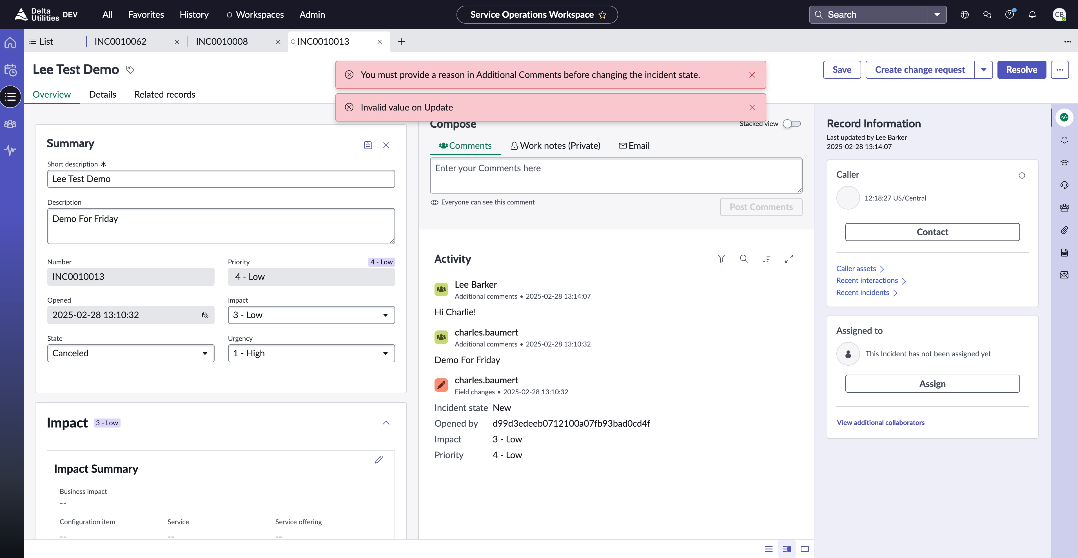Viewport: 1078px width, 558px height.
Task: Collapse the Impact section chevron
Action: 386,422
